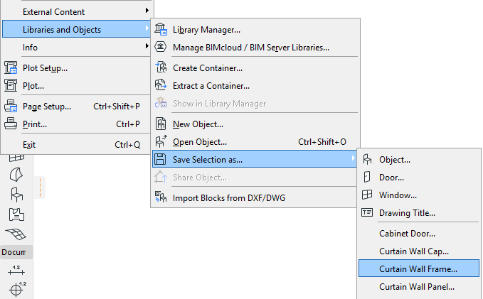483x299 pixels.
Task: Select the Zone tool icon
Action: click(15, 214)
